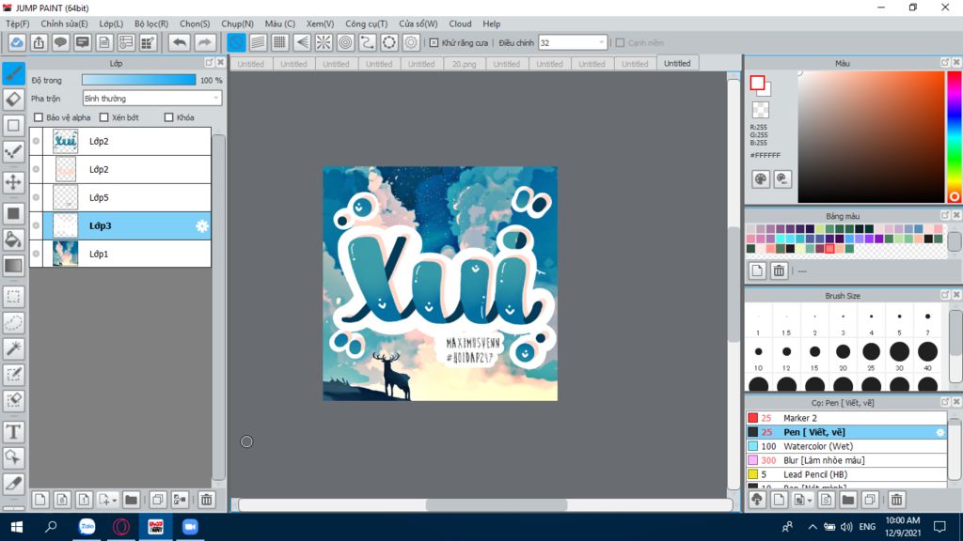Click the vertical hue slider in color panel

955,137
